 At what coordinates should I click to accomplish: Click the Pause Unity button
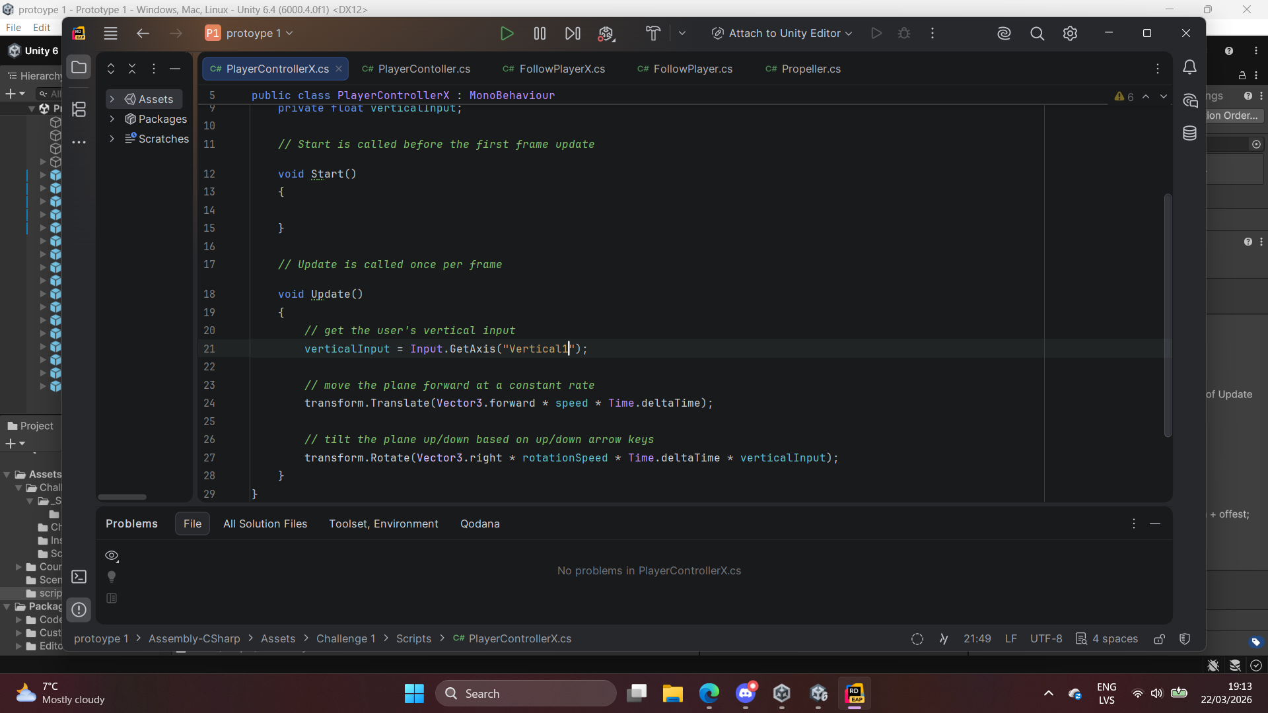pyautogui.click(x=540, y=34)
